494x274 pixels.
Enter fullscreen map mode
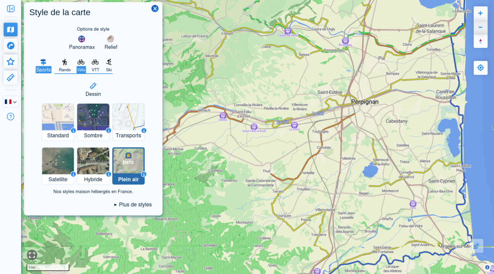[32, 255]
